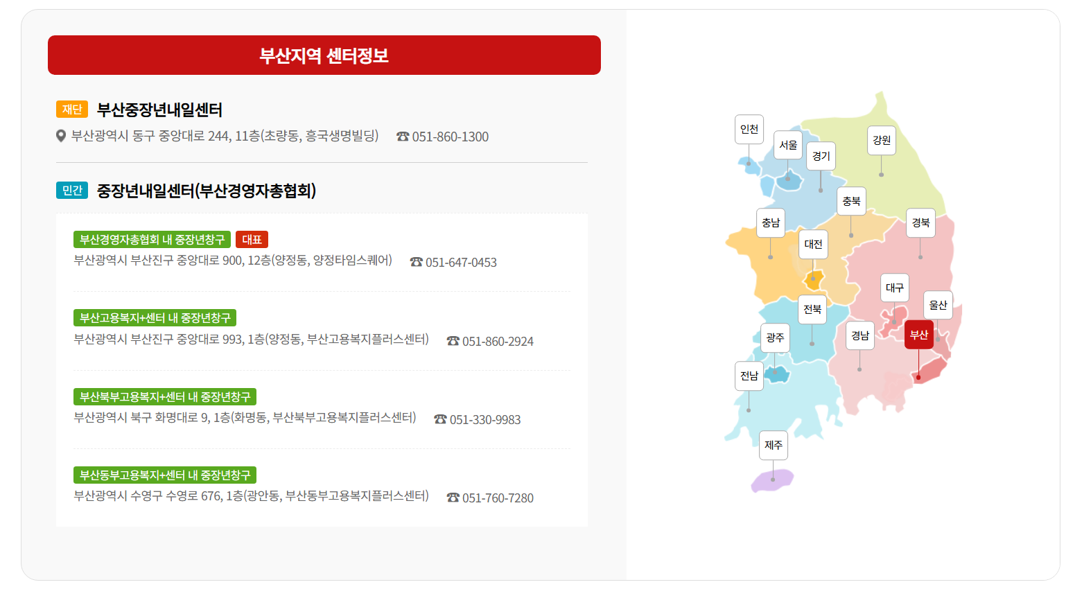
Task: Select the 대구 region label
Action: [x=895, y=288]
